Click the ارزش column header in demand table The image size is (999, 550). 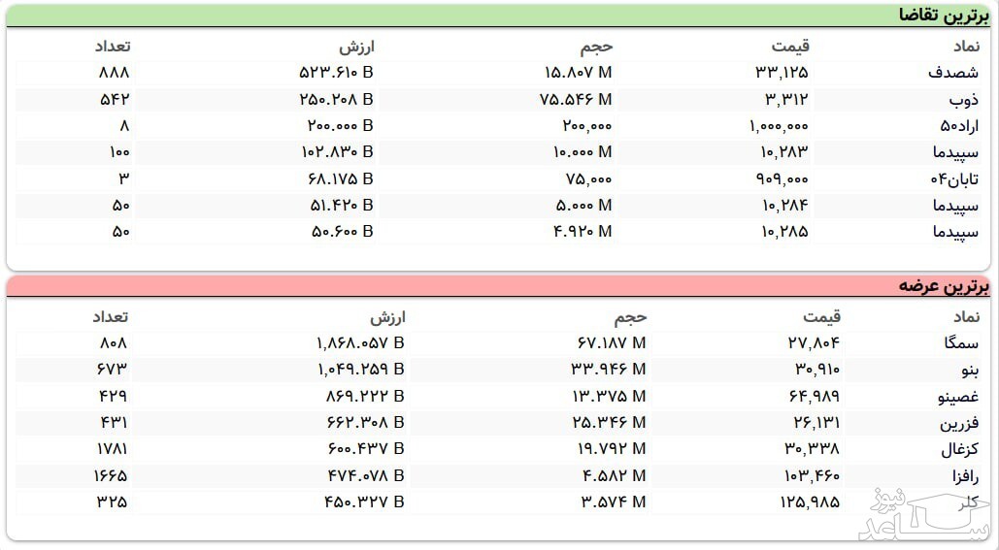[x=356, y=46]
